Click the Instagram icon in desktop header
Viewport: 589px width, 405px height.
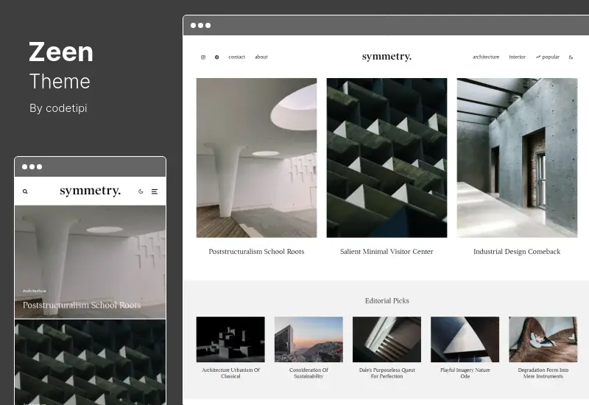point(203,57)
